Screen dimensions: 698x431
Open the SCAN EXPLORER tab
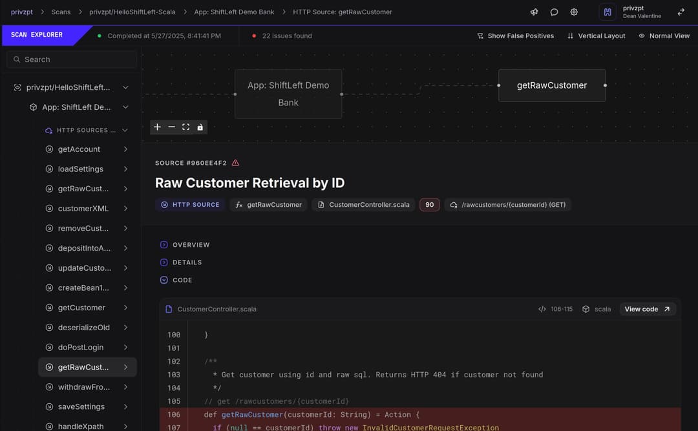(x=36, y=36)
